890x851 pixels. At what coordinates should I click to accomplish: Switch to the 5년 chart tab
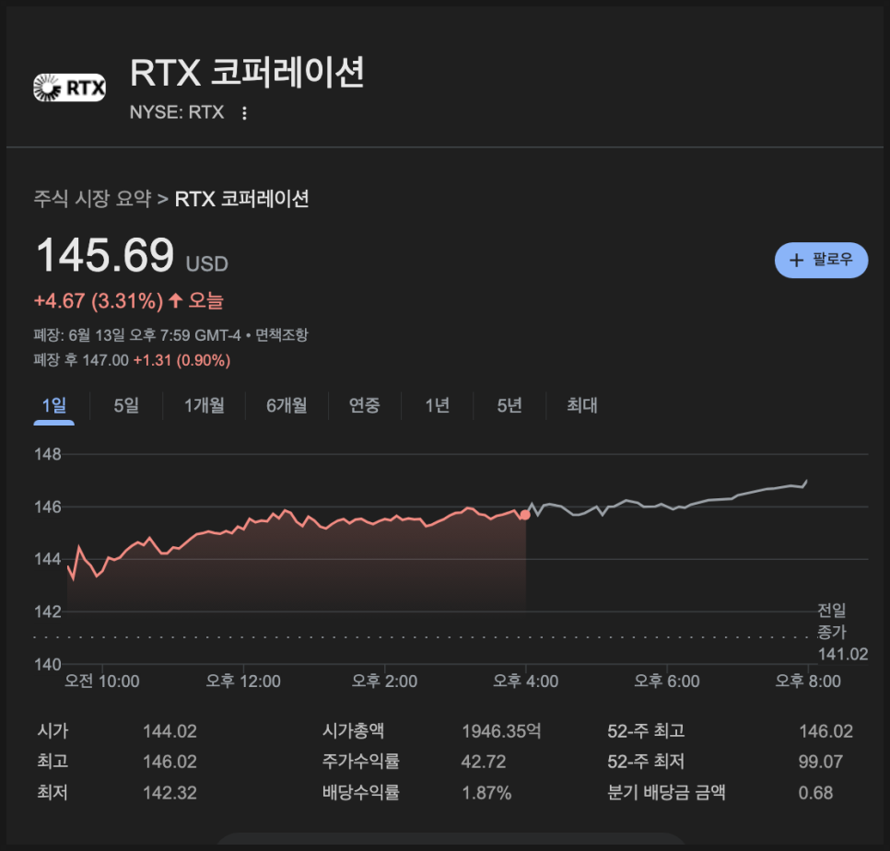(x=509, y=405)
